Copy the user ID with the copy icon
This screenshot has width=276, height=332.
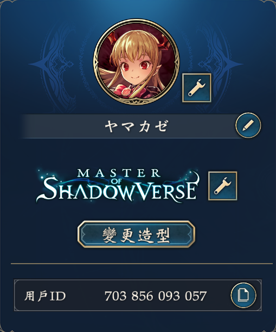243,295
